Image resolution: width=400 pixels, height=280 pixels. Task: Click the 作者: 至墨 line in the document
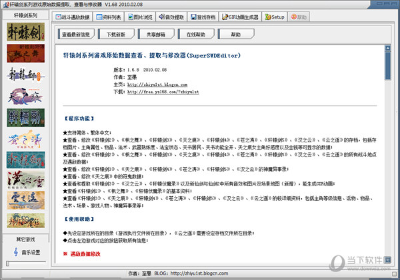pos(125,77)
